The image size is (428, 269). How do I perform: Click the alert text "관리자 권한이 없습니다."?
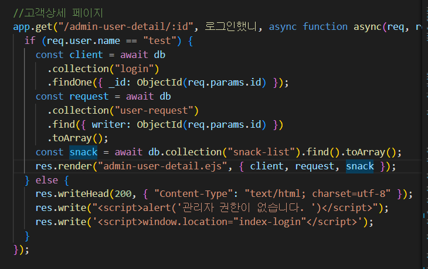[243, 208]
